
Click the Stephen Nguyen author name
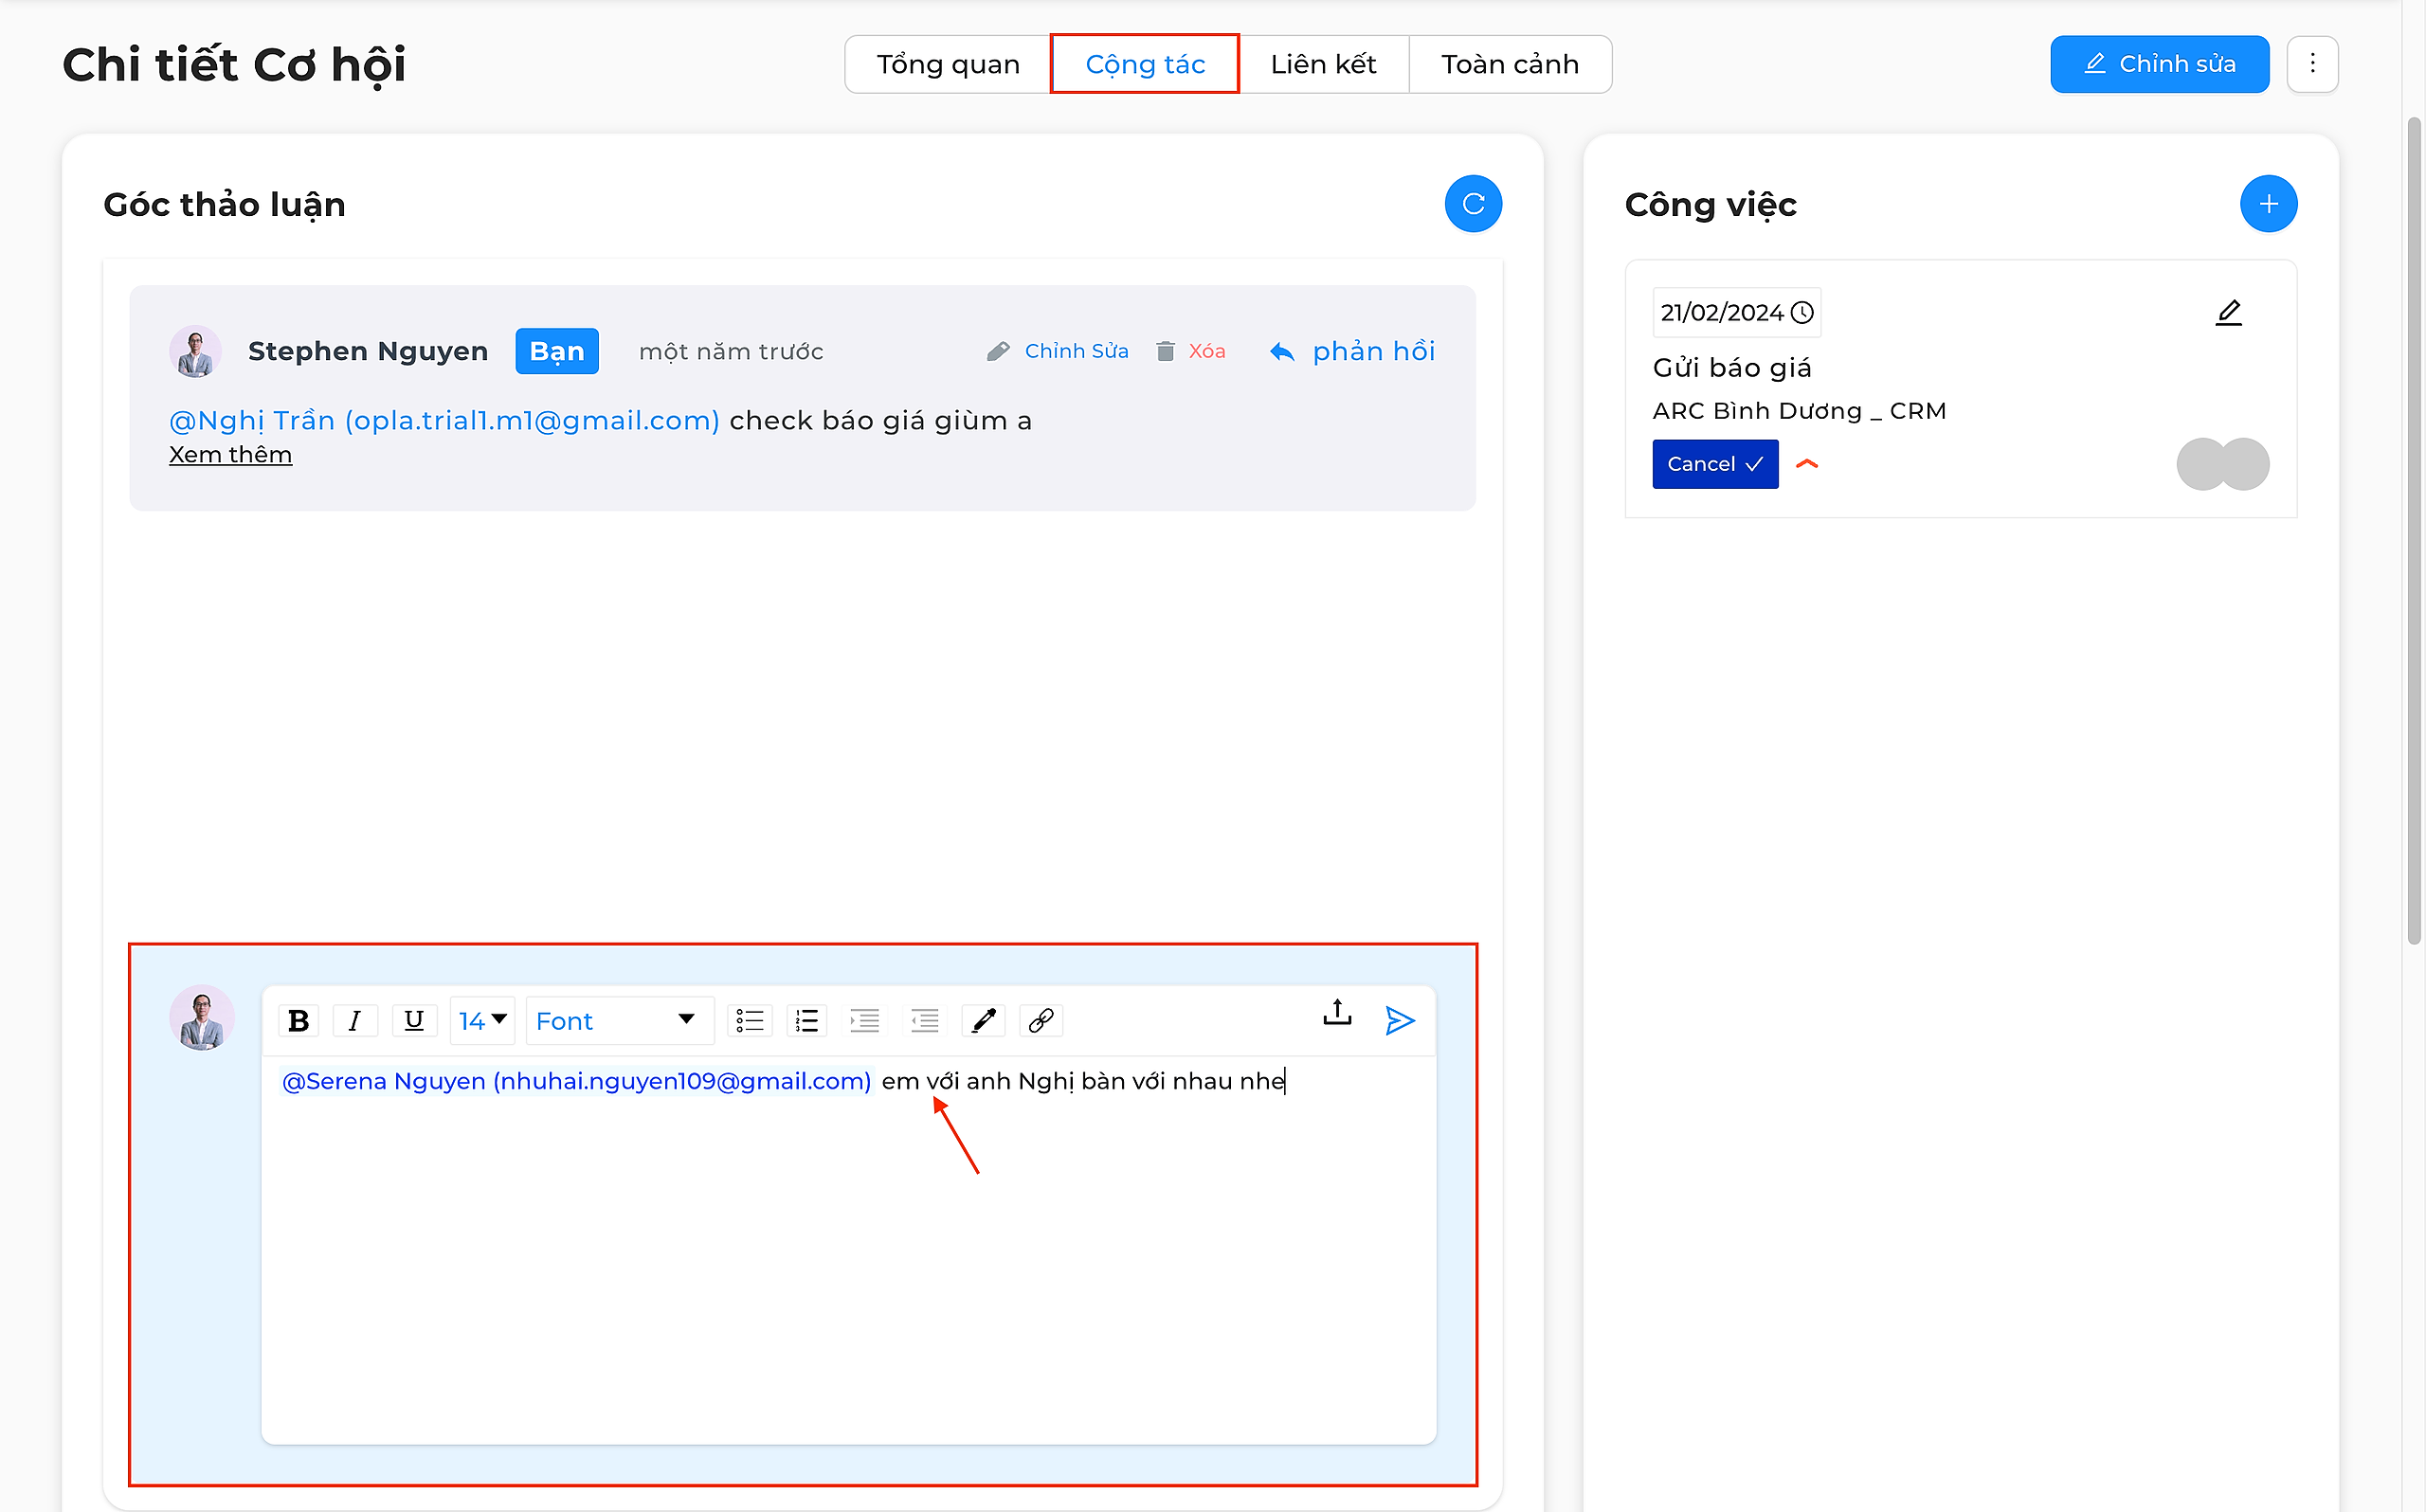click(x=368, y=351)
